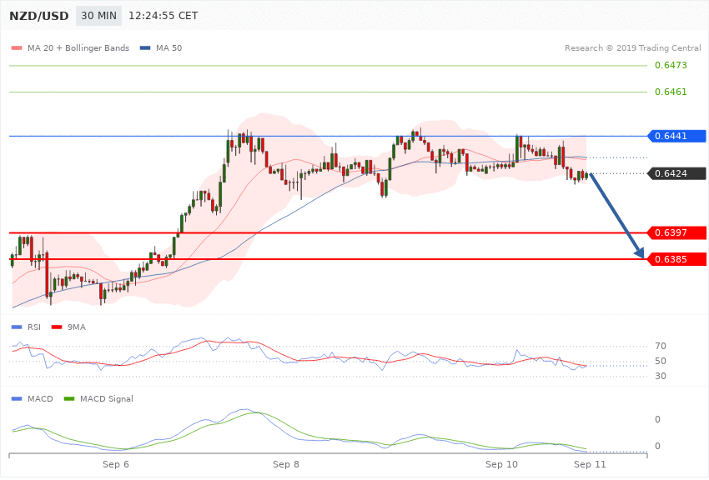Screen dimensions: 709x480
Task: Click the Sep 6 date axis label
Action: (x=116, y=464)
